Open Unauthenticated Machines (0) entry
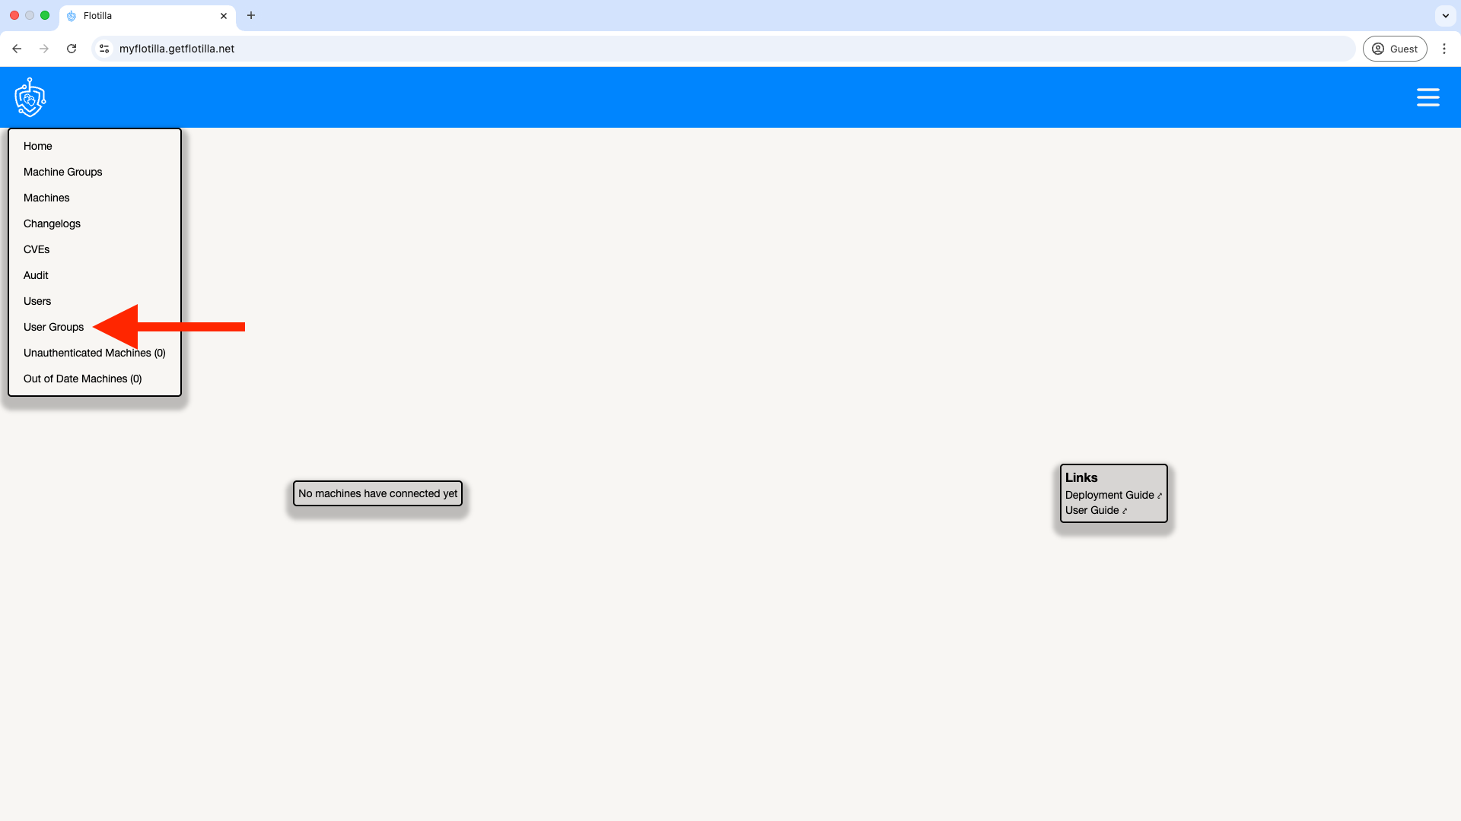The image size is (1461, 821). pos(94,353)
